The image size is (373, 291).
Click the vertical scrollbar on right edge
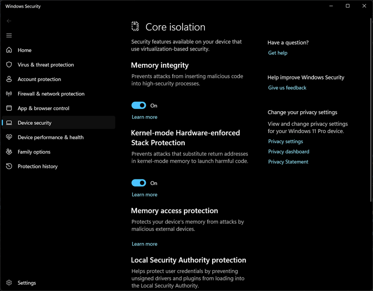point(372,109)
